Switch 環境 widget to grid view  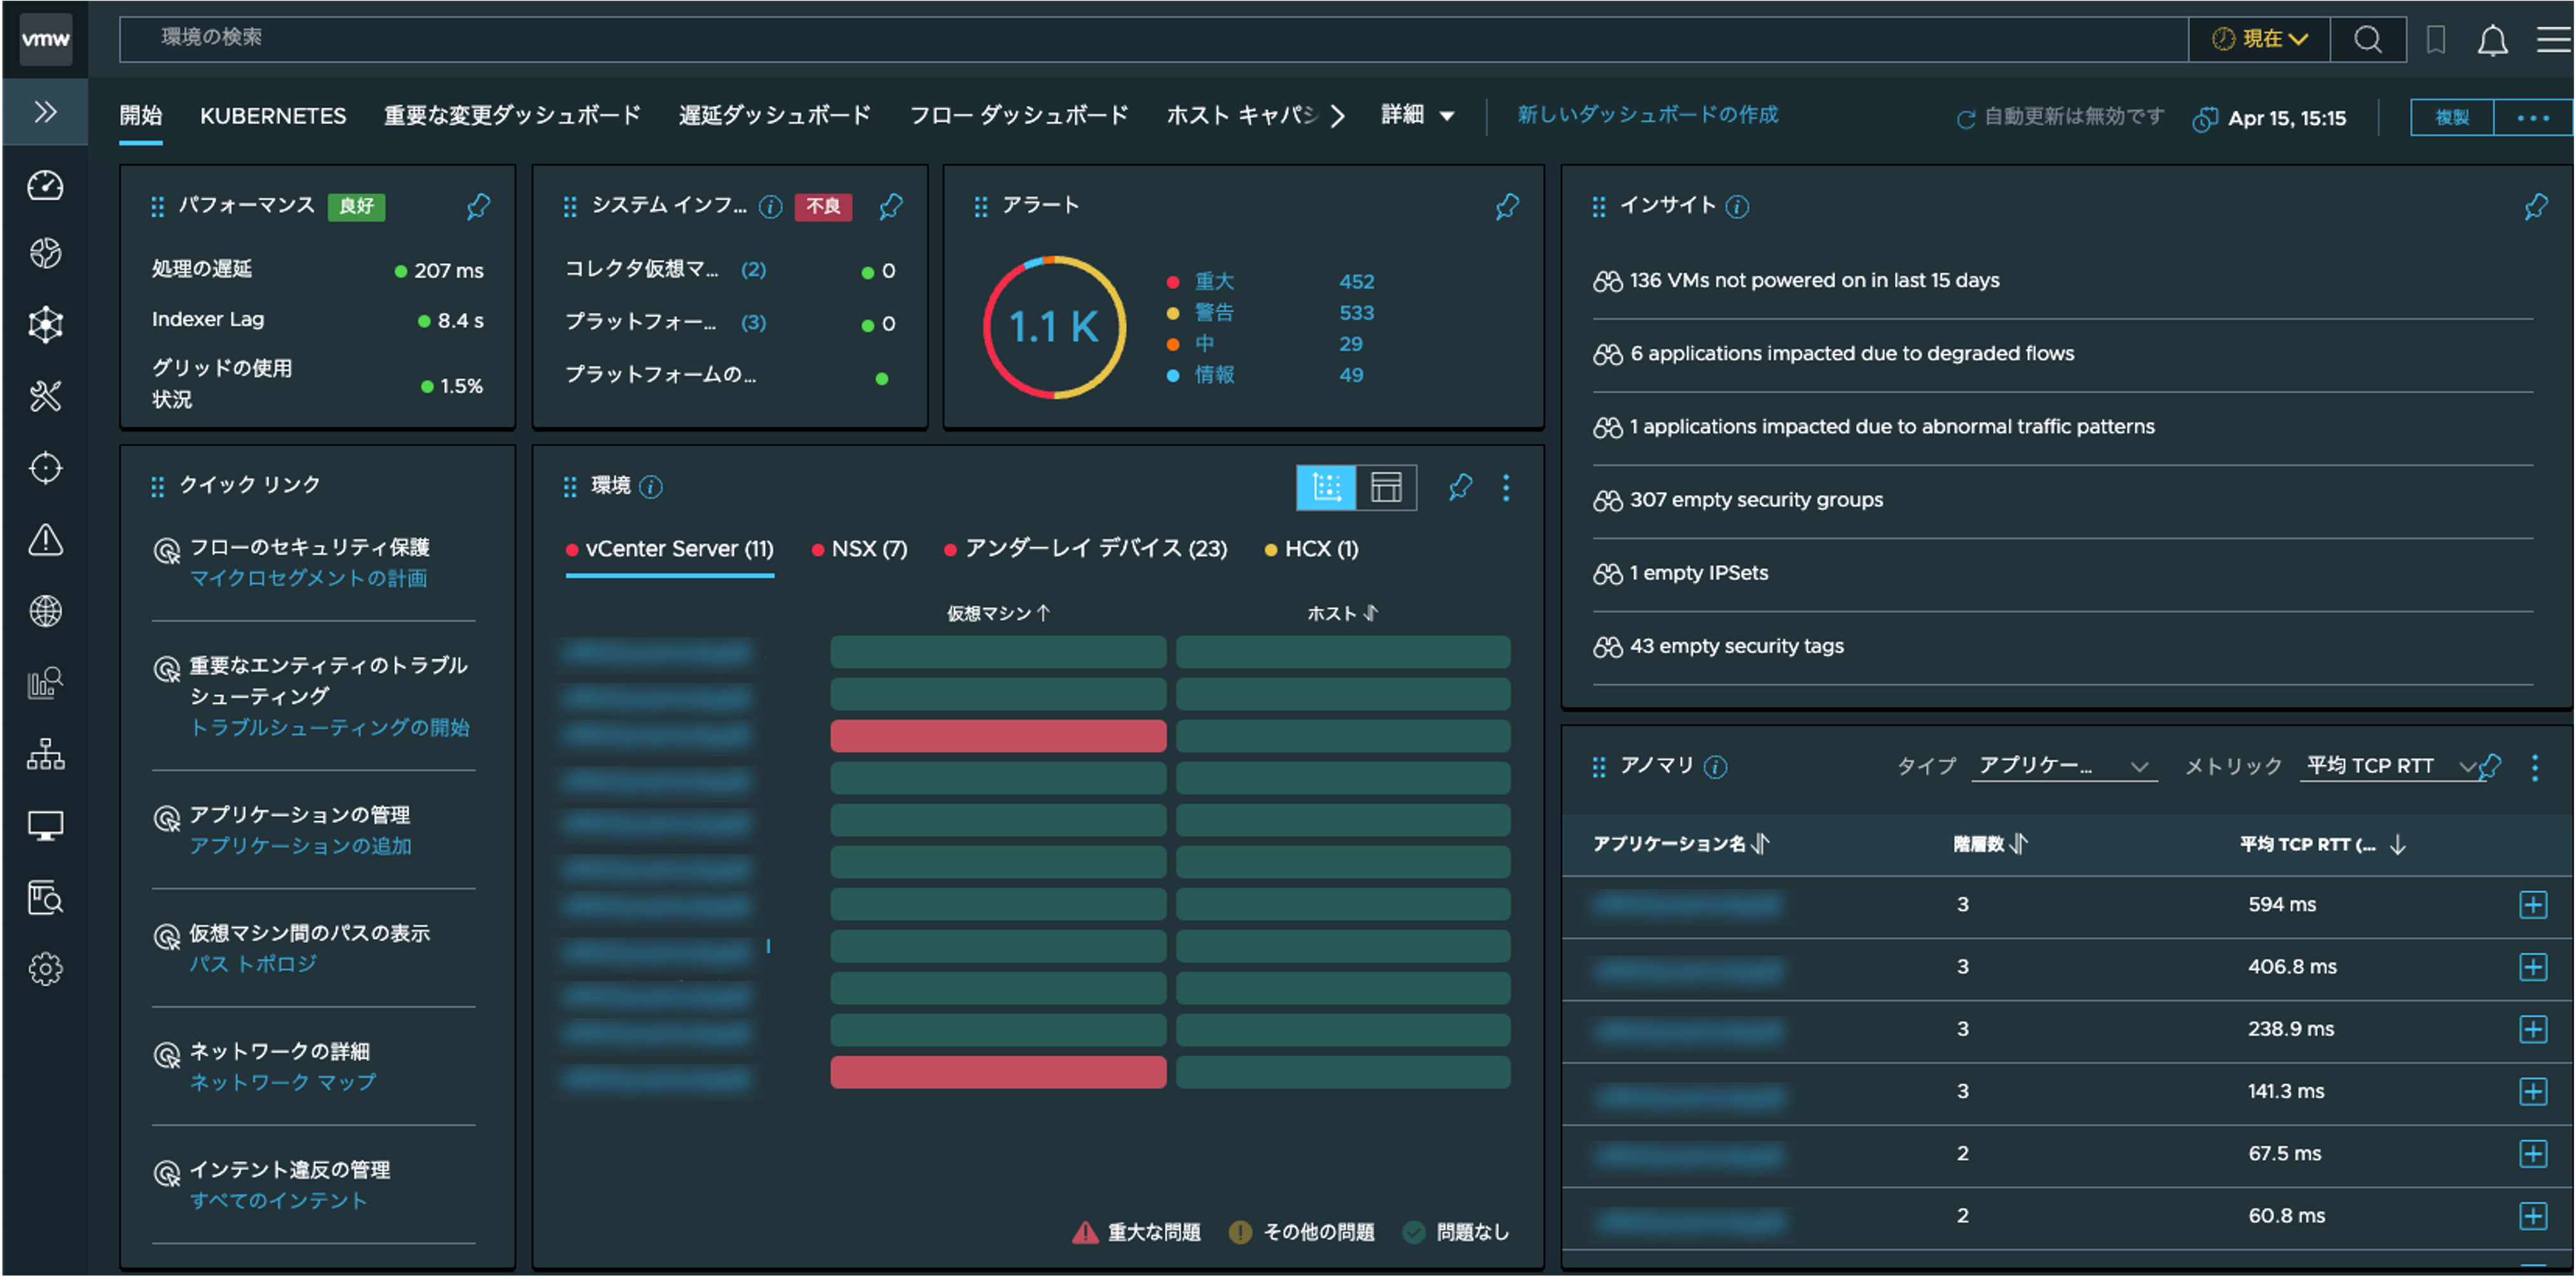1326,488
